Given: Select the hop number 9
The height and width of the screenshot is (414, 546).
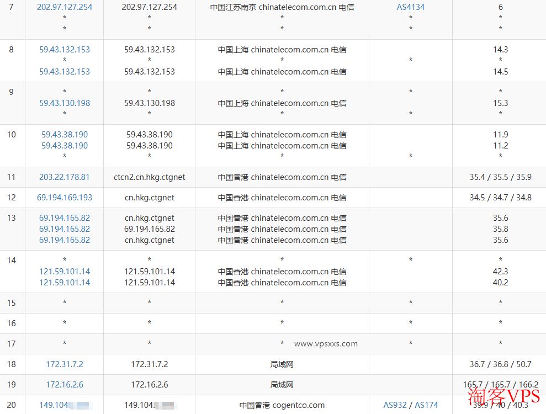Looking at the screenshot, I should (11, 92).
